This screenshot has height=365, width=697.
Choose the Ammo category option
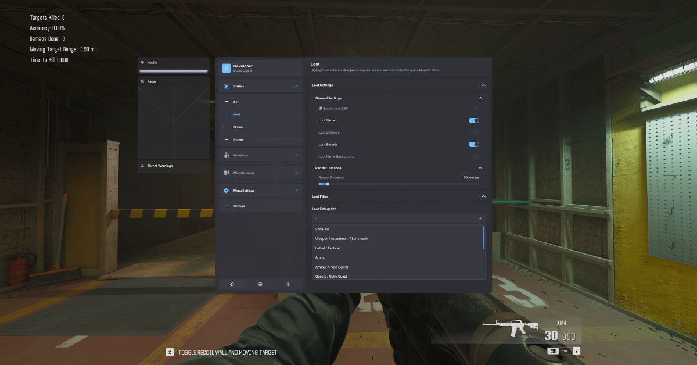coord(321,257)
